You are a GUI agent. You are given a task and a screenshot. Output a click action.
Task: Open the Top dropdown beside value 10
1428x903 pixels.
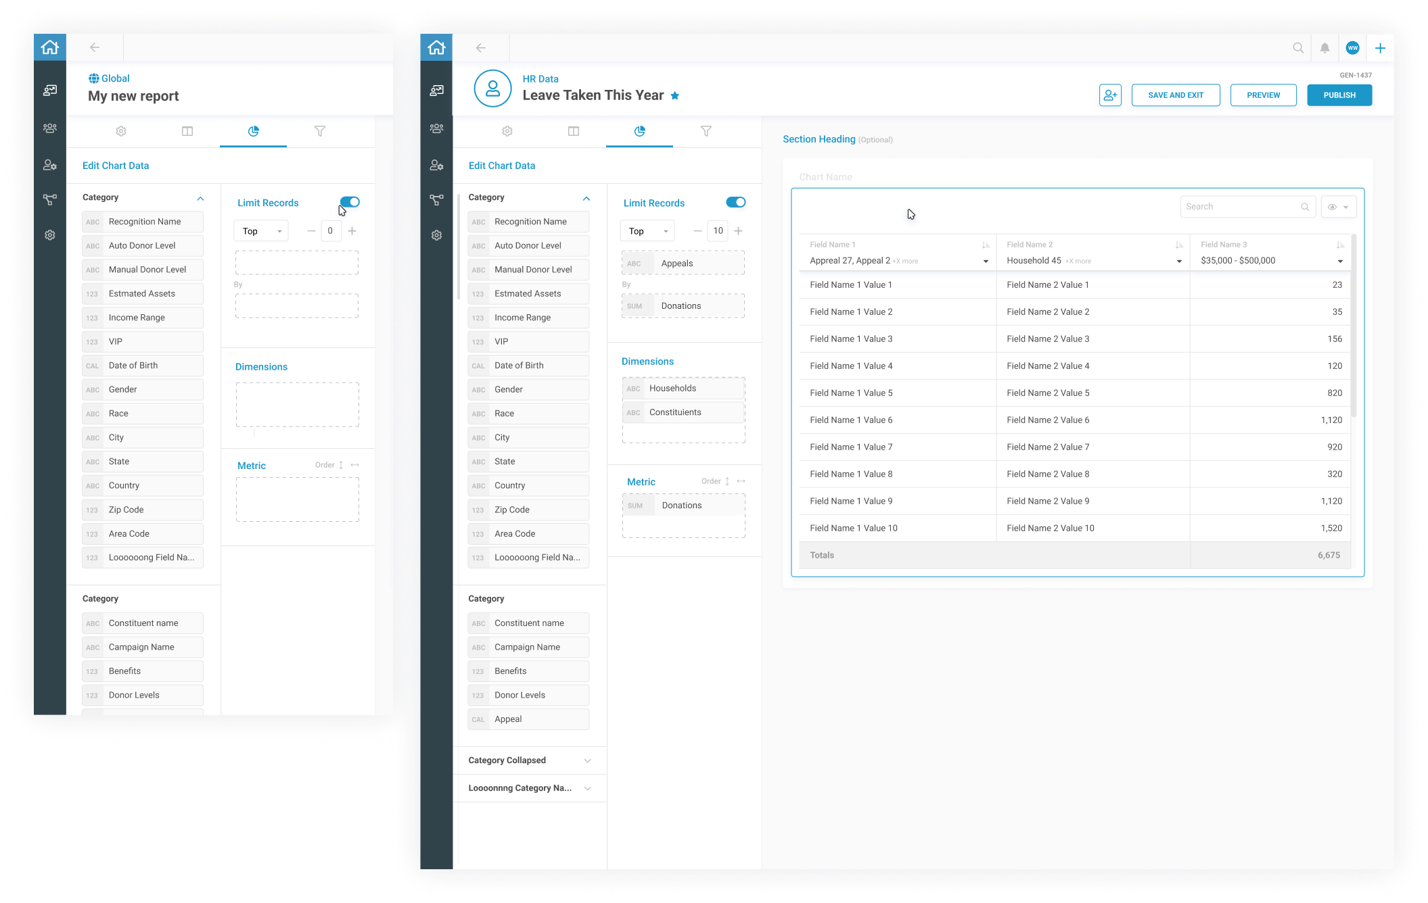click(647, 231)
